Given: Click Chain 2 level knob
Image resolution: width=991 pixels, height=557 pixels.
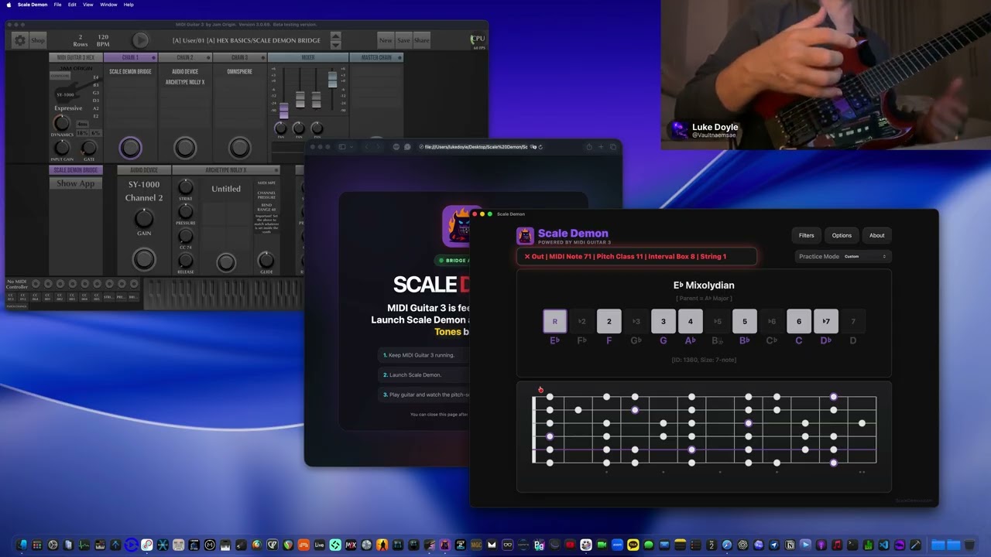Looking at the screenshot, I should click(x=185, y=147).
